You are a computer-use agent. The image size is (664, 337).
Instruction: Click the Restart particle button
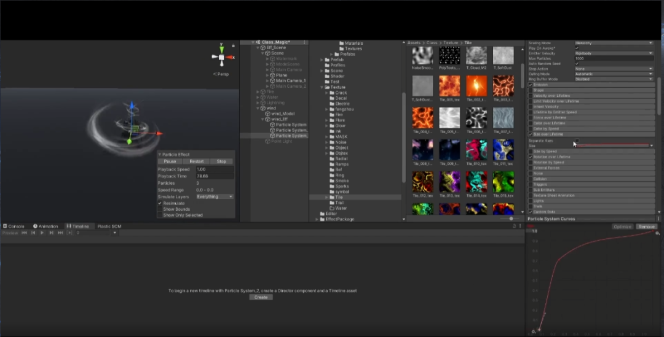(x=196, y=161)
